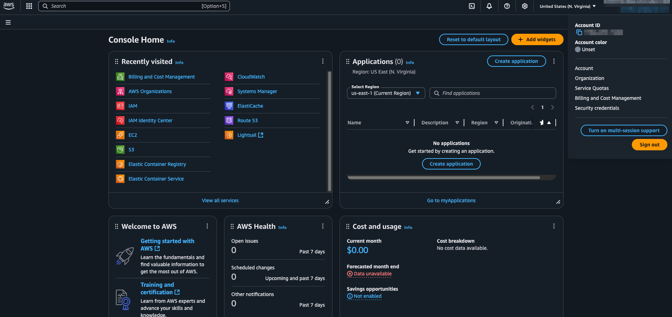This screenshot has height=317, width=672.
Task: Open AWS Health widget three-dot menu
Action: tap(323, 226)
